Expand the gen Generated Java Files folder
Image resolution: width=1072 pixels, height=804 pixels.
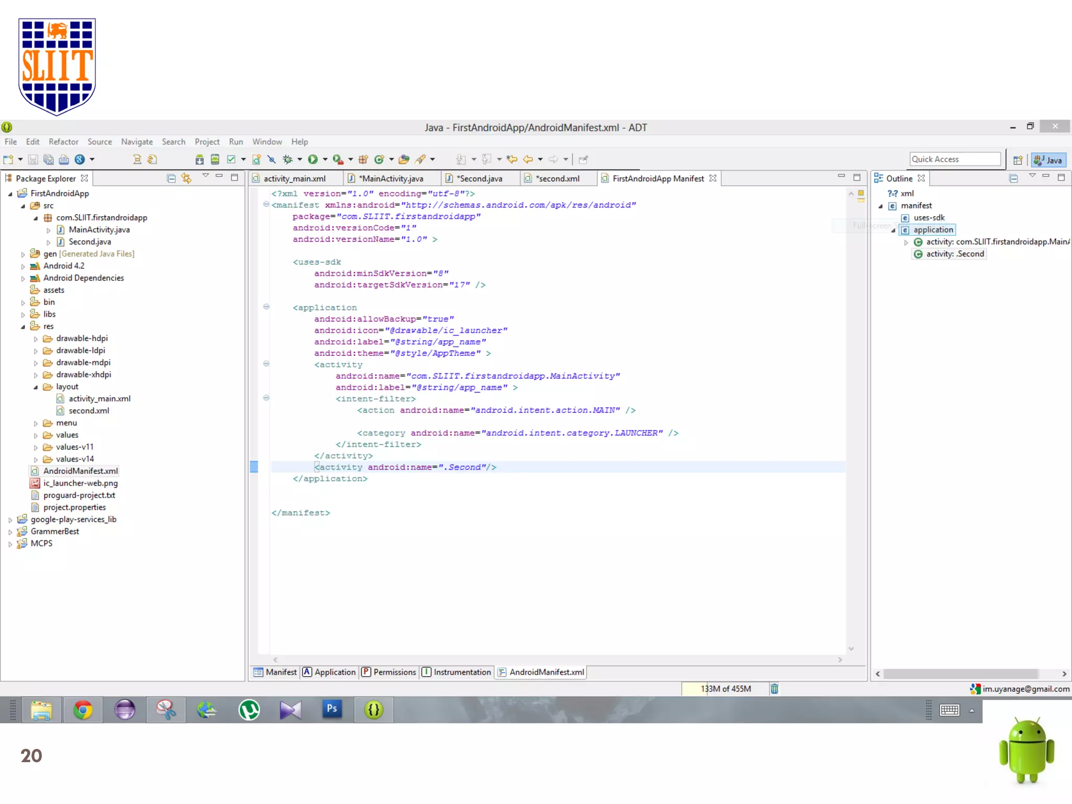point(23,254)
